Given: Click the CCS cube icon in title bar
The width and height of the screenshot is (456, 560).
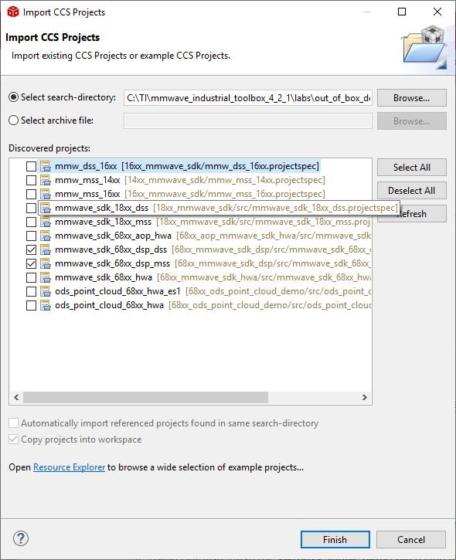Looking at the screenshot, I should click(x=13, y=12).
